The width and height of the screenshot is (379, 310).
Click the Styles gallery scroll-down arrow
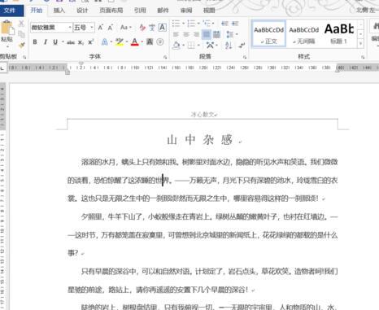pyautogui.click(x=361, y=34)
